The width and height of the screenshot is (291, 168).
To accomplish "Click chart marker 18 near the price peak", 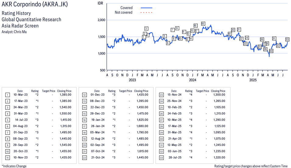I will pyautogui.click(x=203, y=23).
